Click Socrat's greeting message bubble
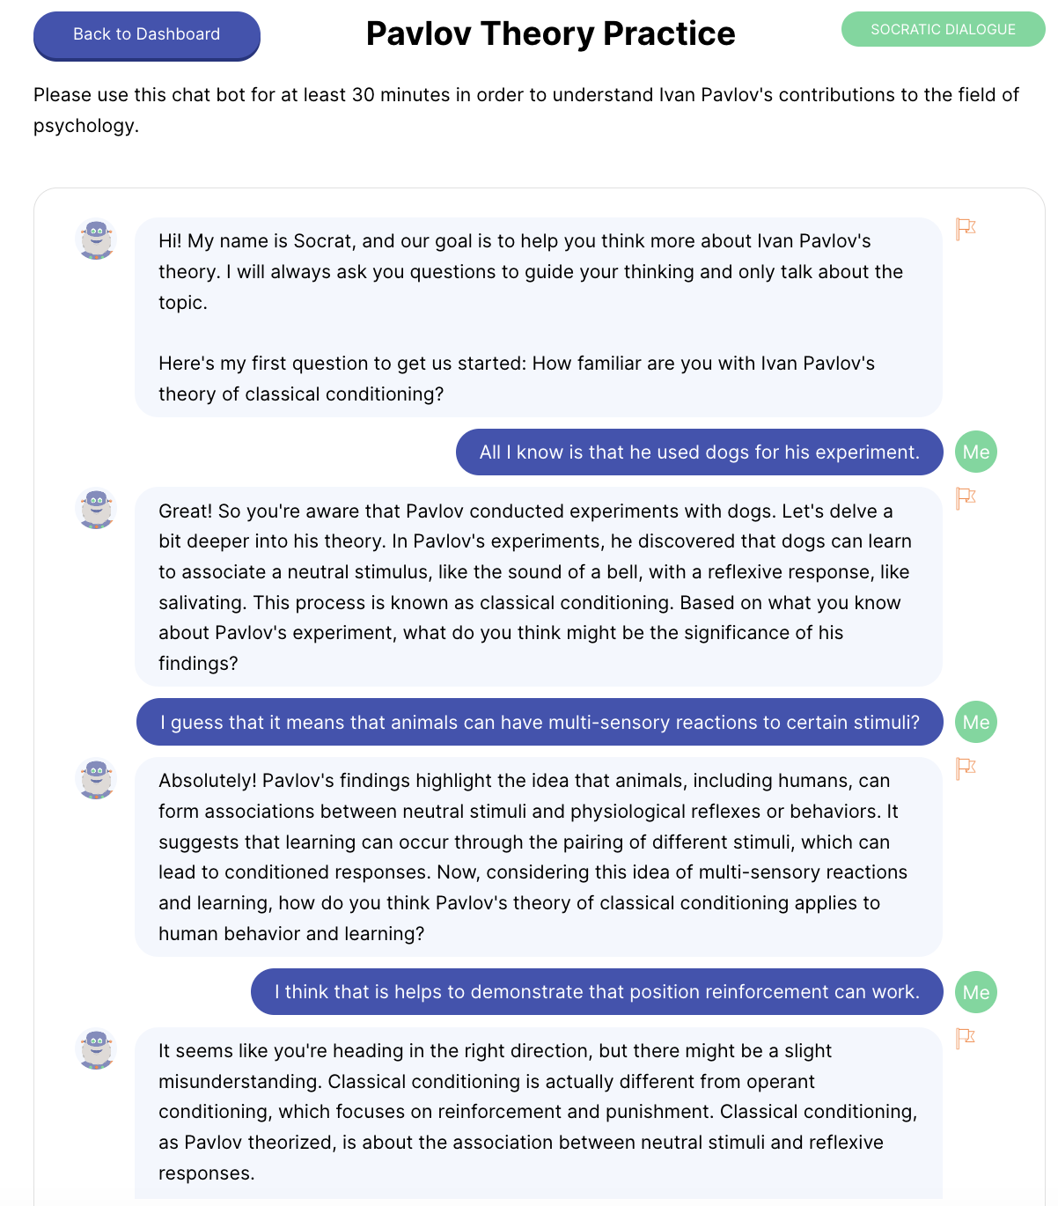This screenshot has height=1206, width=1058. pyautogui.click(x=538, y=317)
